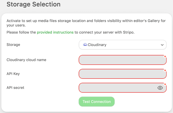Image resolution: width=173 pixels, height=113 pixels.
Task: Focus the Cloudinary cloud name input field
Action: coord(121,60)
